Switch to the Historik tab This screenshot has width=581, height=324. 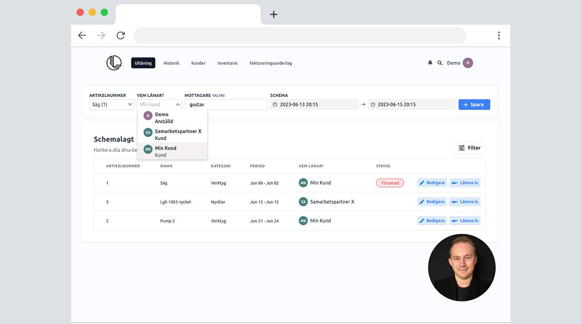tap(171, 63)
